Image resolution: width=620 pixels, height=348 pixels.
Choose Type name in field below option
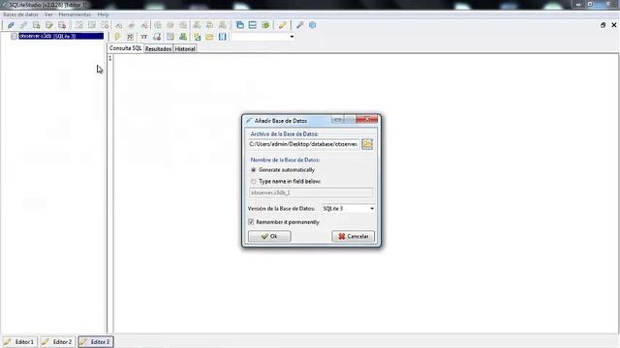[x=287, y=182]
